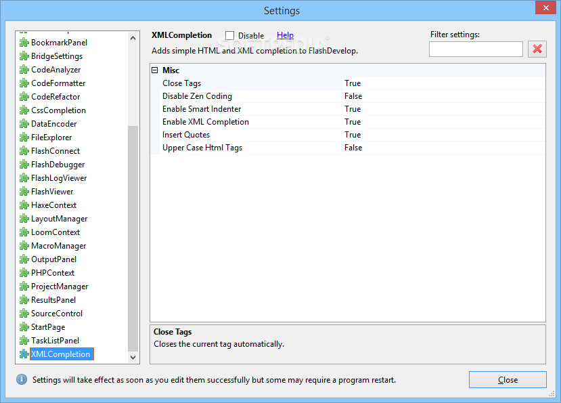This screenshot has height=403, width=561.
Task: Click the OutputPanel puzzle icon
Action: tap(24, 259)
